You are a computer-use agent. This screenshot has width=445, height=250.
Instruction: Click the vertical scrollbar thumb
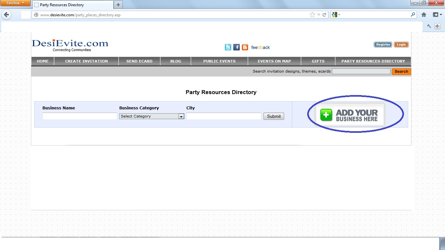442,243
